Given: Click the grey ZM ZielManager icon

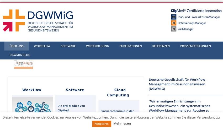Looking at the screenshot, I should coord(174,29).
